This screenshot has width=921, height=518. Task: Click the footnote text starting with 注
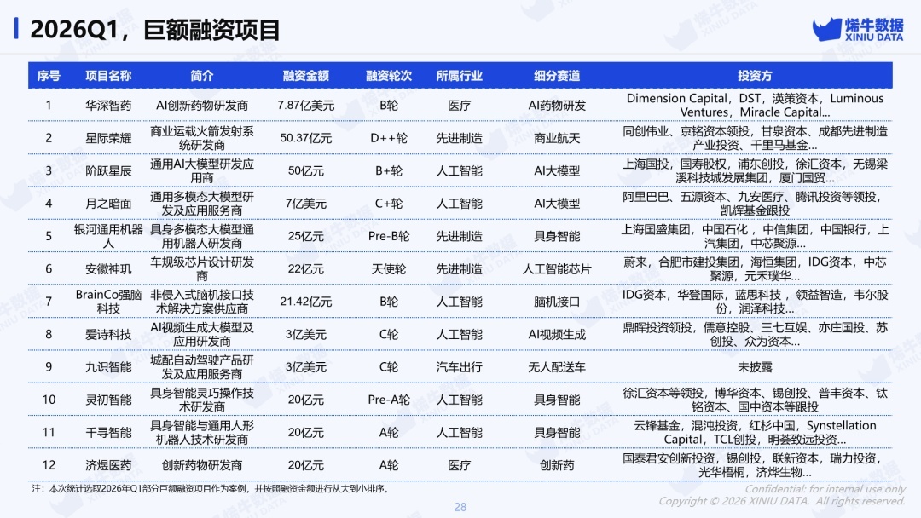pos(211,489)
